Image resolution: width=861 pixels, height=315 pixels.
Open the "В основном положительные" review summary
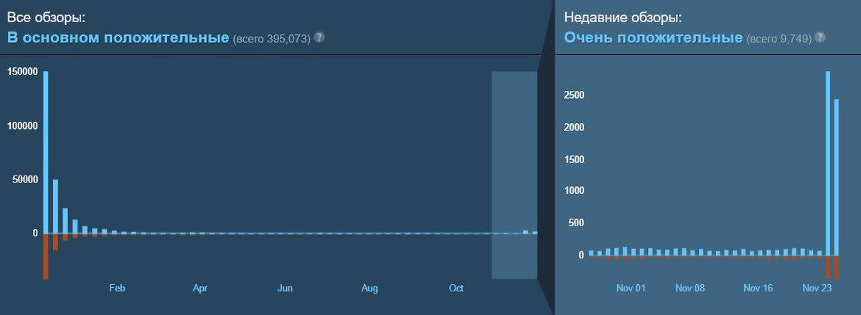tap(118, 37)
